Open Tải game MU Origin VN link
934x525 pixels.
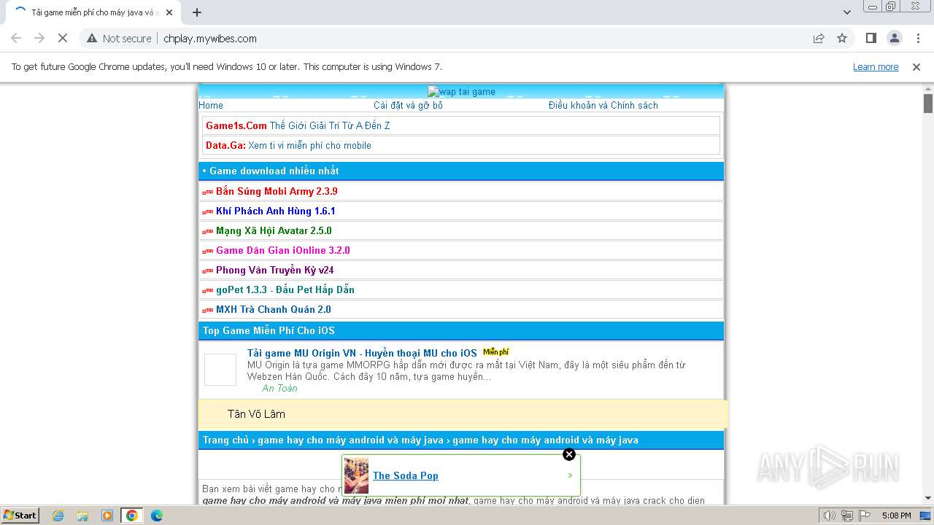pos(362,353)
